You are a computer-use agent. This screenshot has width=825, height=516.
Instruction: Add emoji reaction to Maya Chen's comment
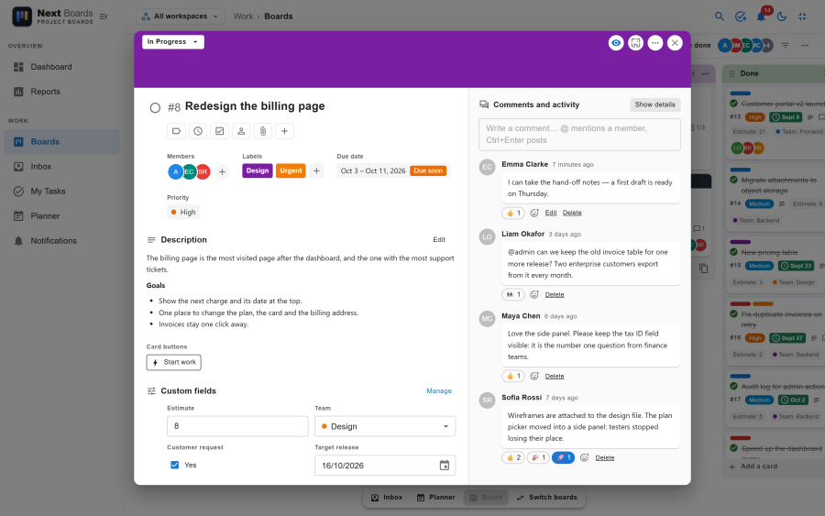point(534,376)
